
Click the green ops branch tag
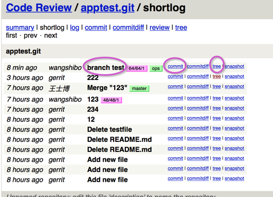(x=156, y=68)
